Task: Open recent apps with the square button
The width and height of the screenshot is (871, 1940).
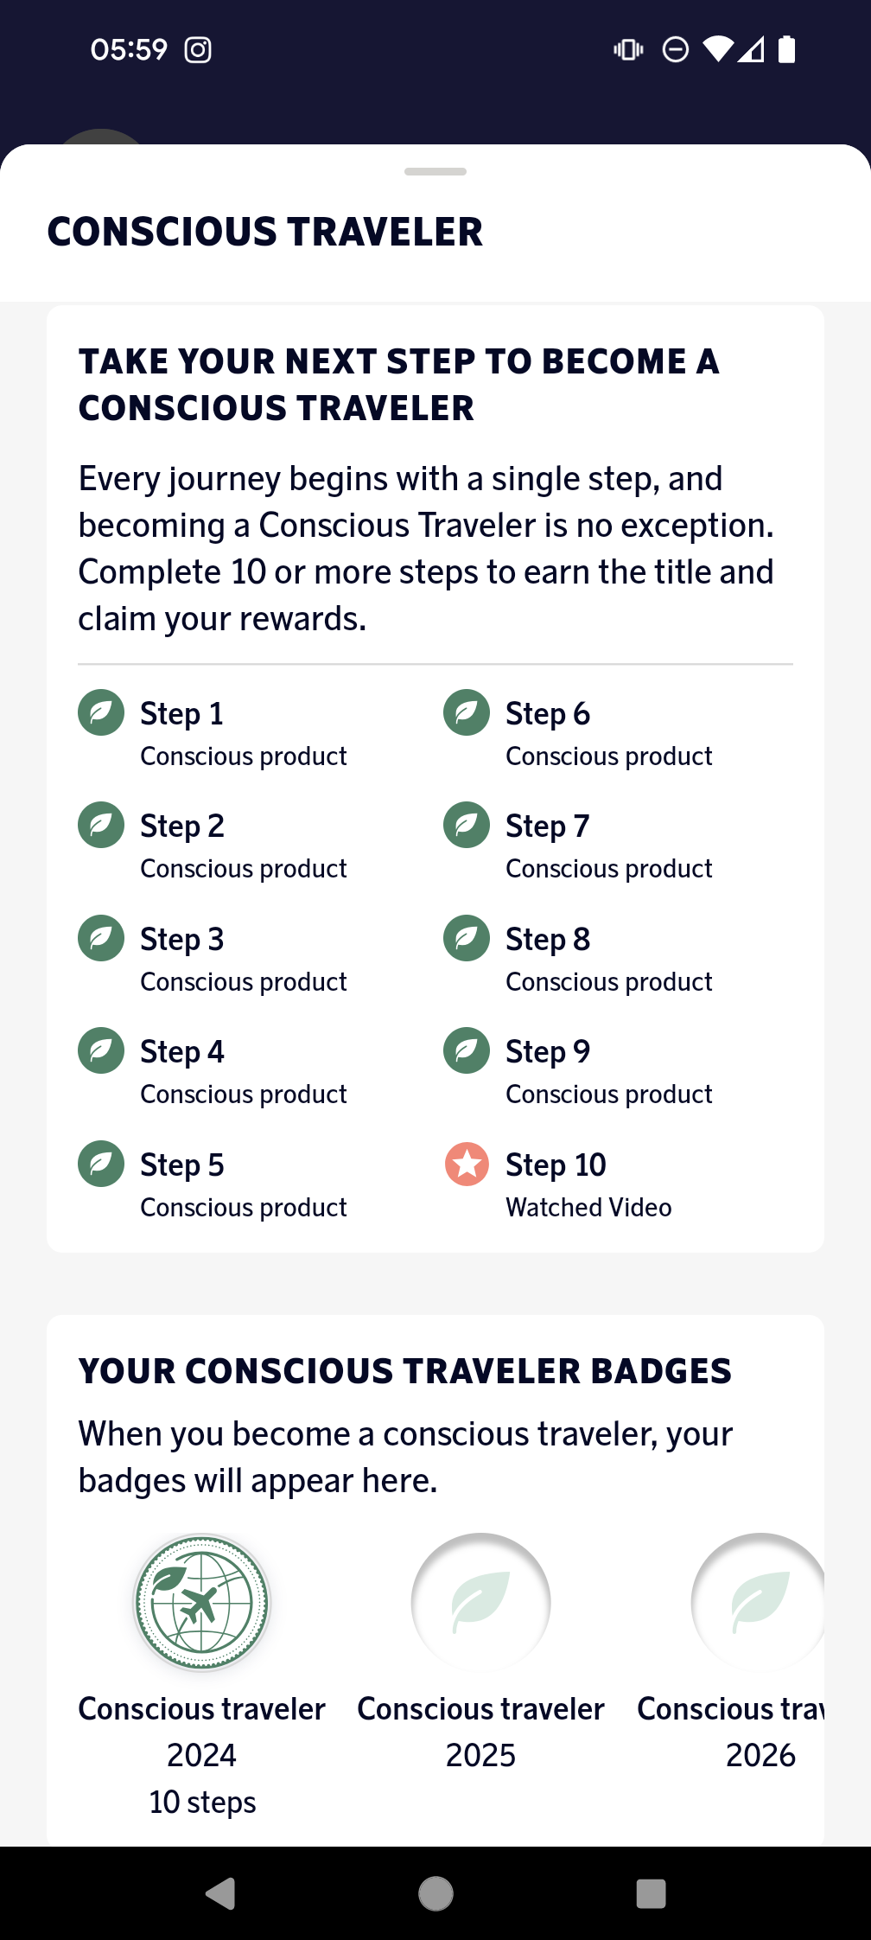Action: pyautogui.click(x=651, y=1893)
